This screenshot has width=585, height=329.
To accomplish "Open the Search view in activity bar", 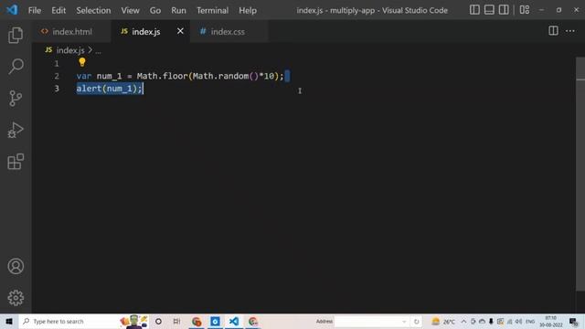I will (x=16, y=67).
